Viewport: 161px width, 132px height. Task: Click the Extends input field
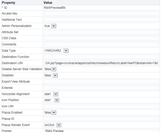101,88
